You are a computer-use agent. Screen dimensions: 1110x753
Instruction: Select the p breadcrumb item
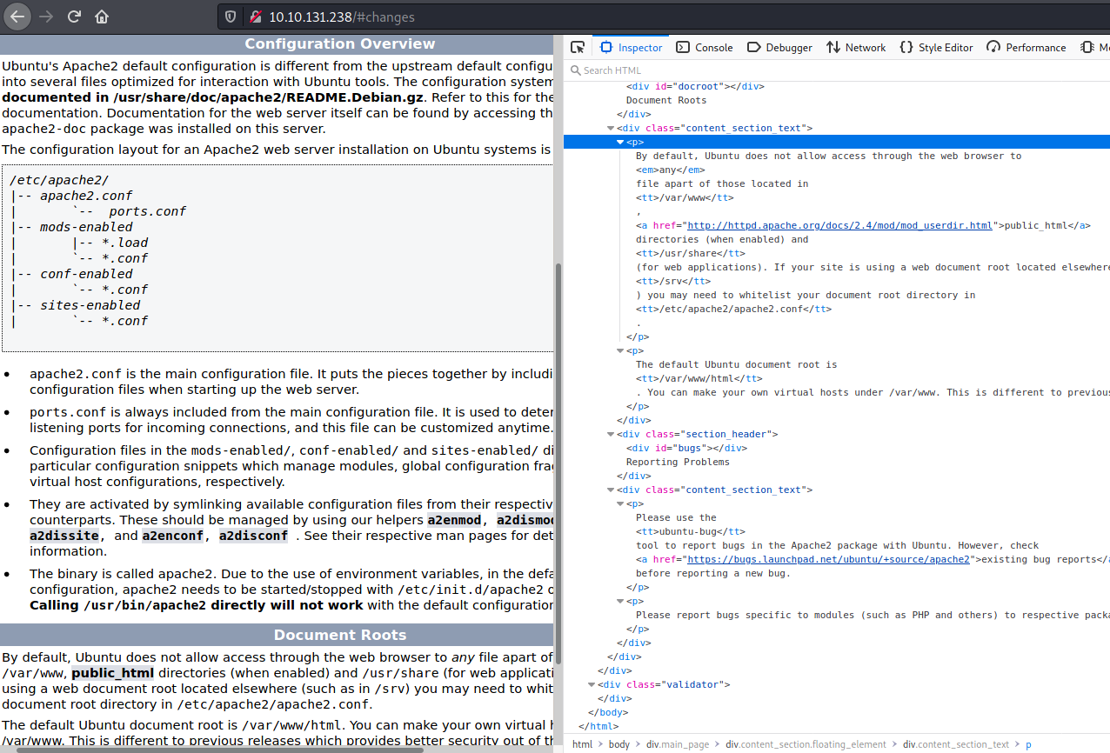1028,744
